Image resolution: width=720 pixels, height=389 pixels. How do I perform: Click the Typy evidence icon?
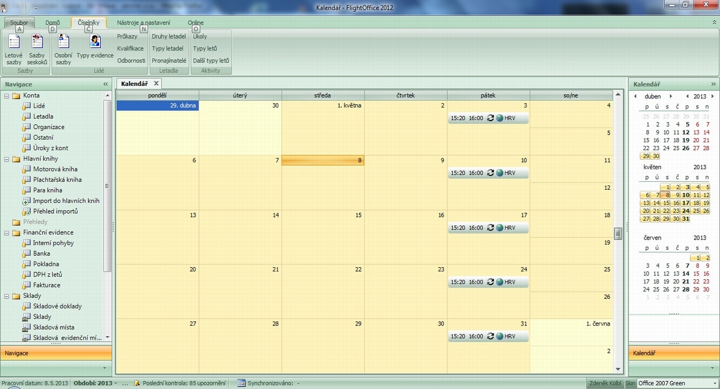pos(95,41)
